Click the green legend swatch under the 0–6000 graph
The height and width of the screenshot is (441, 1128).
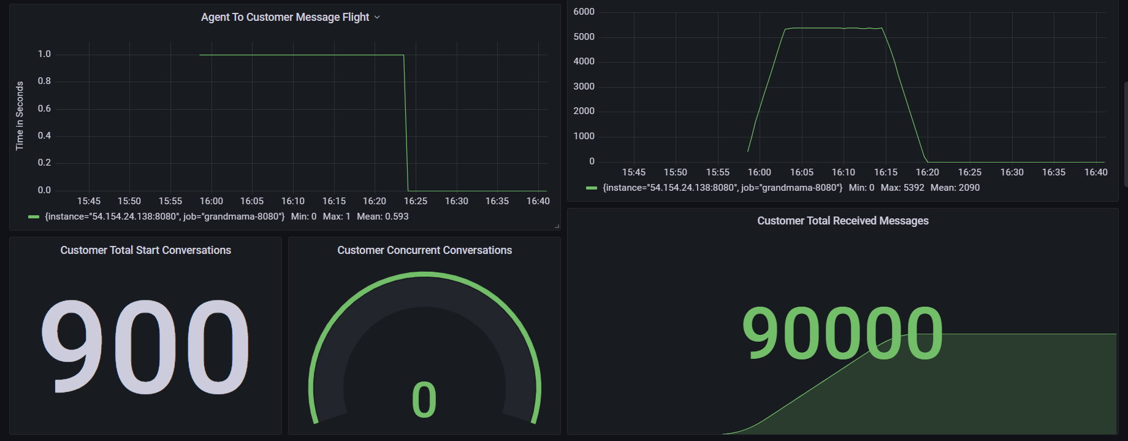(x=592, y=188)
